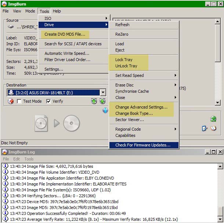Open the Tools menu in ImgBurn Log window
The width and height of the screenshot is (224, 223).
pyautogui.click(x=29, y=159)
